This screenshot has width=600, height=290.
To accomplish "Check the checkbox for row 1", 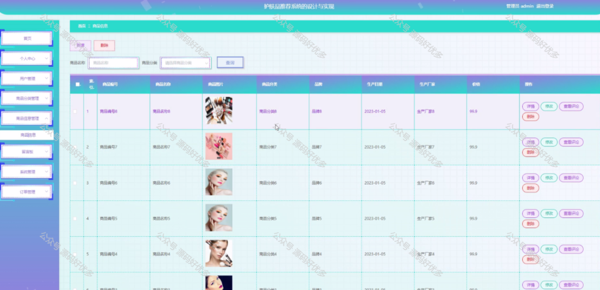I will [x=75, y=111].
